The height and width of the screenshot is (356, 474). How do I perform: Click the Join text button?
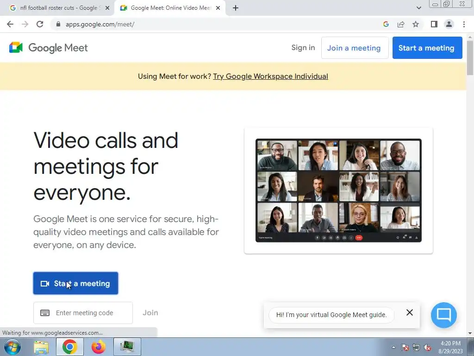150,313
